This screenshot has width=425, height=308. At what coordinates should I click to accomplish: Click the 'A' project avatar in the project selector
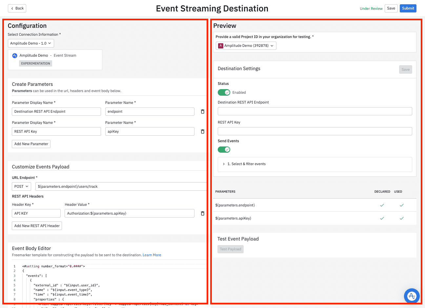[220, 46]
